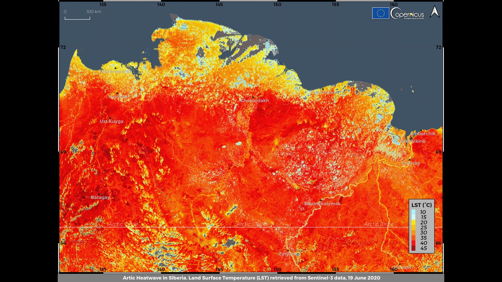The width and height of the screenshot is (502, 282).
Task: Click the triangle marker above Chersky
Action: 409,159
